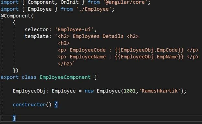Click the export keyword
202x124 pixels.
9,77
